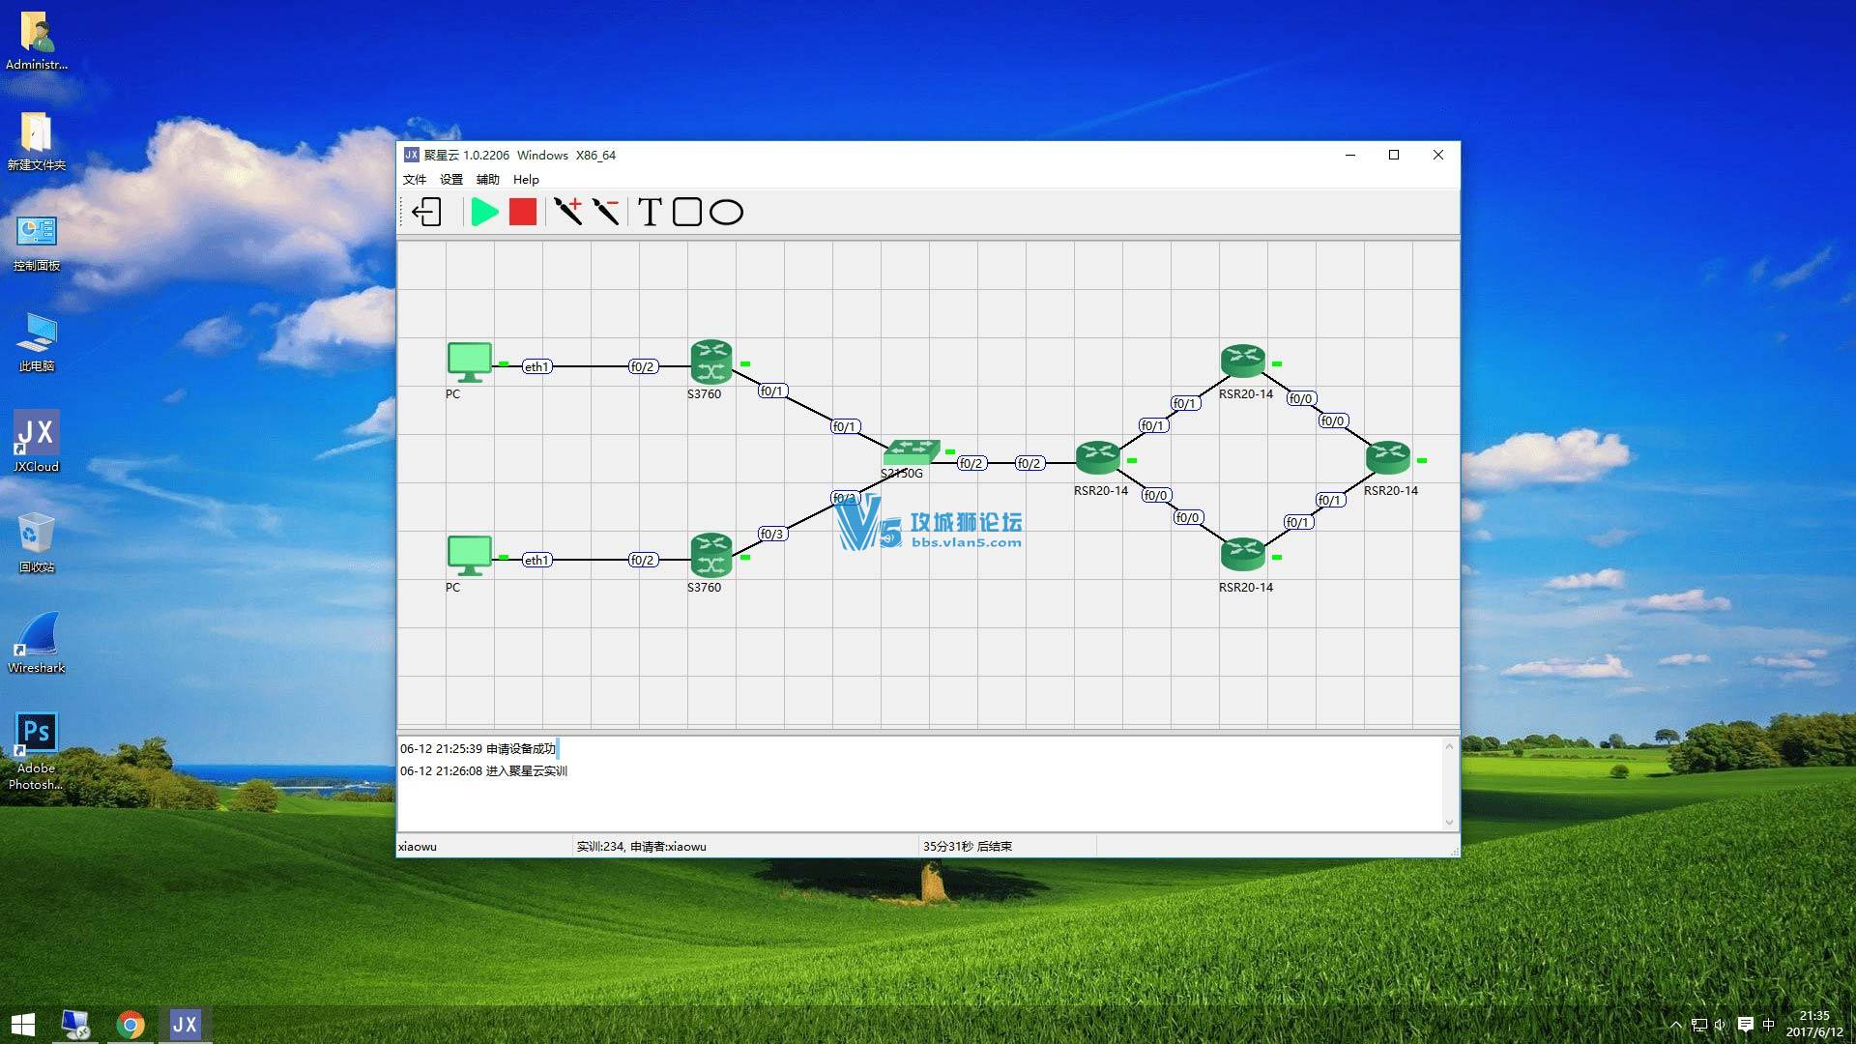Image resolution: width=1856 pixels, height=1044 pixels.
Task: Select the bottom RSR20-14 router
Action: tap(1243, 555)
